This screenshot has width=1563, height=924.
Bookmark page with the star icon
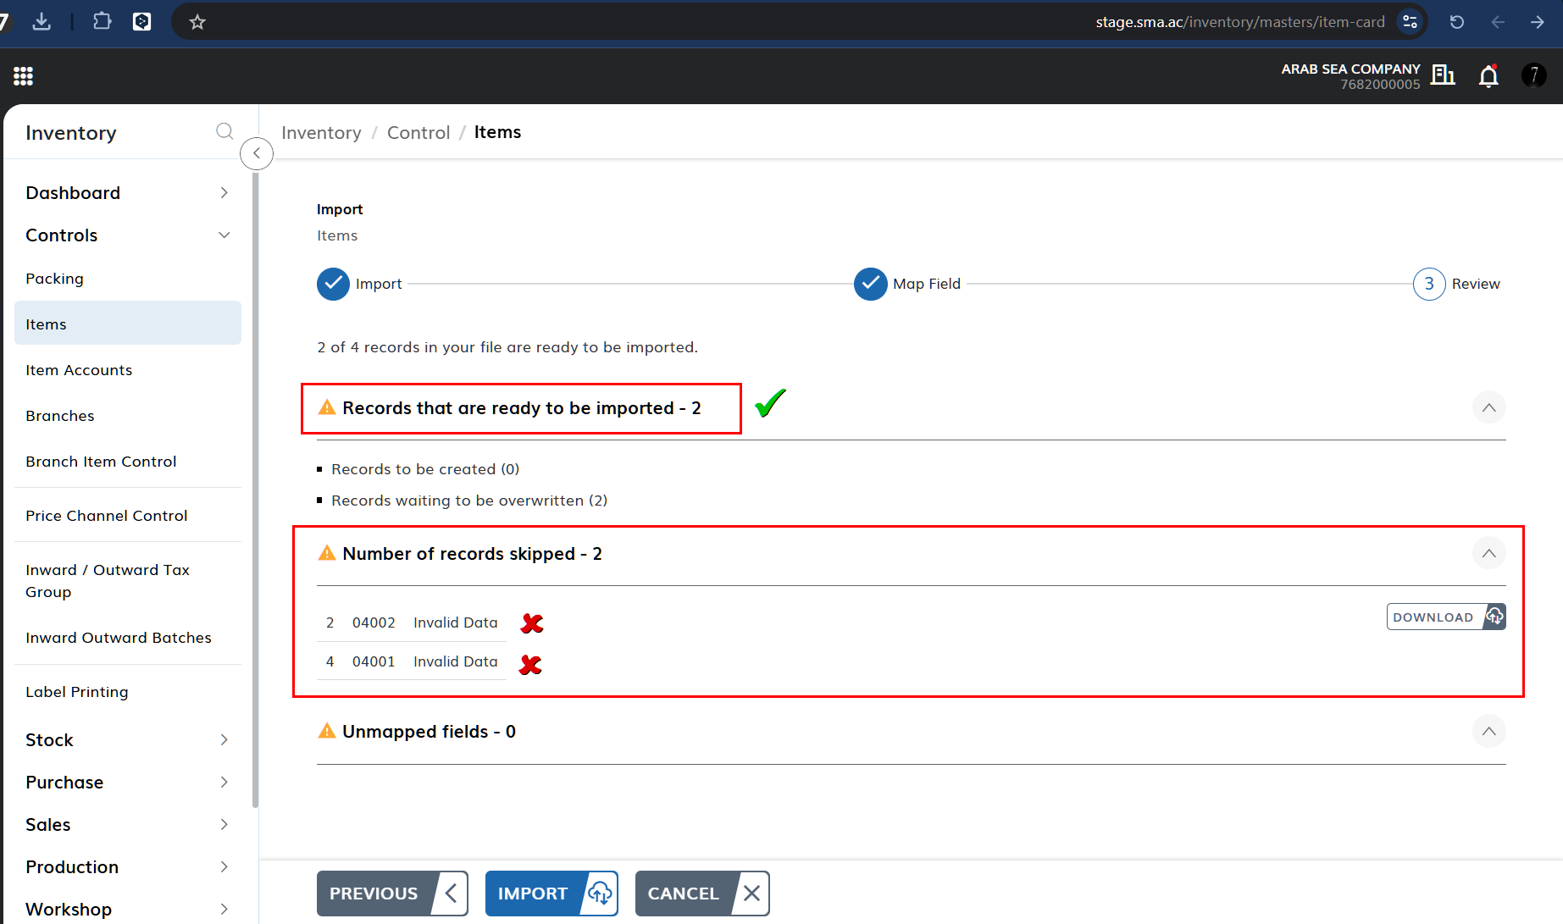(x=197, y=22)
